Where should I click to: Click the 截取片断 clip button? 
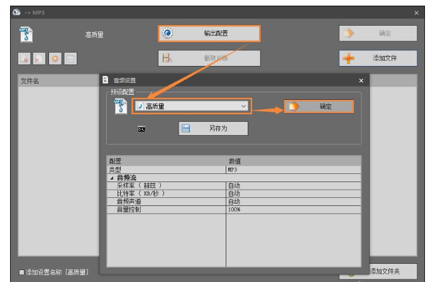coord(208,58)
